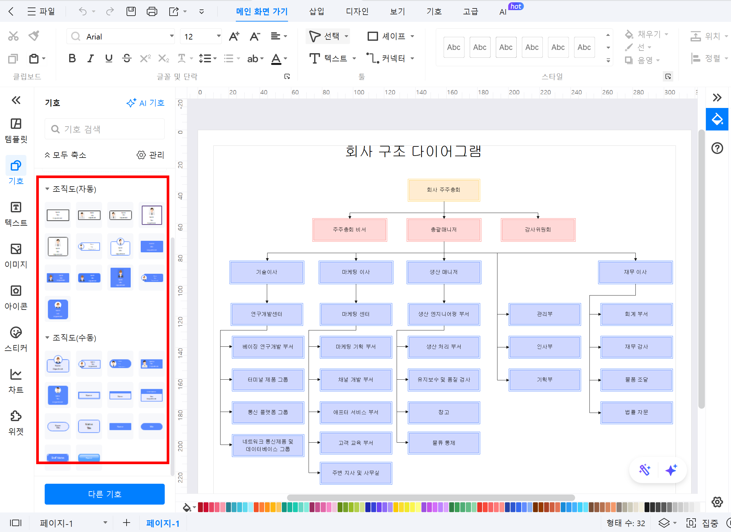Viewport: 731px width, 532px height.
Task: Toggle the page list view icon
Action: click(15, 523)
